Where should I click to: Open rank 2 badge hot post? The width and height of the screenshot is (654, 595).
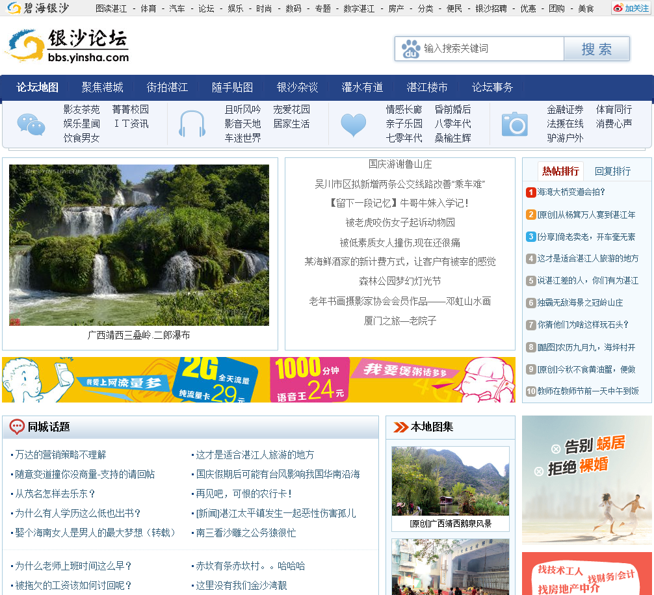530,215
